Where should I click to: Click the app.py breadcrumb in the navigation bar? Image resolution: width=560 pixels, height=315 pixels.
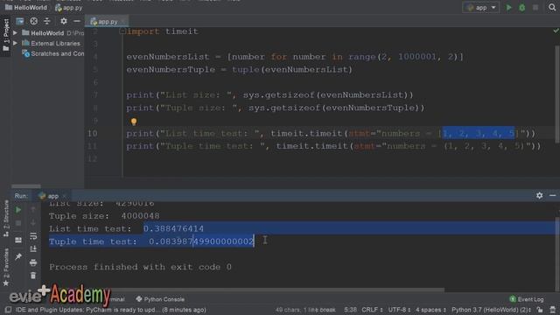tap(69, 8)
